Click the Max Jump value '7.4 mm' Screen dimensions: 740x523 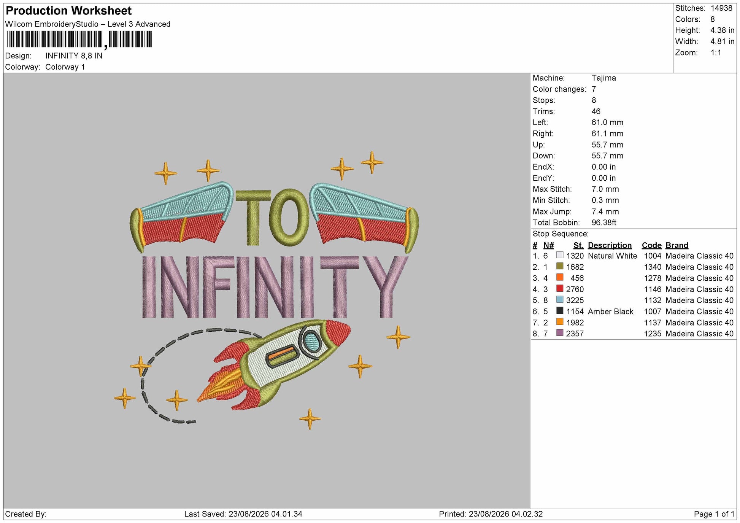(605, 211)
